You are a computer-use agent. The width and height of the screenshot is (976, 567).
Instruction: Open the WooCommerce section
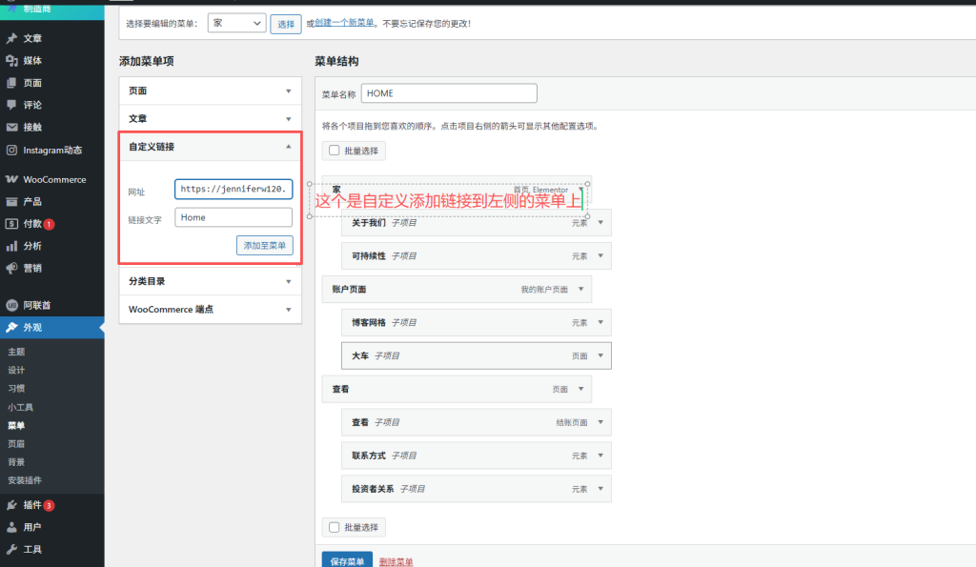pyautogui.click(x=52, y=179)
